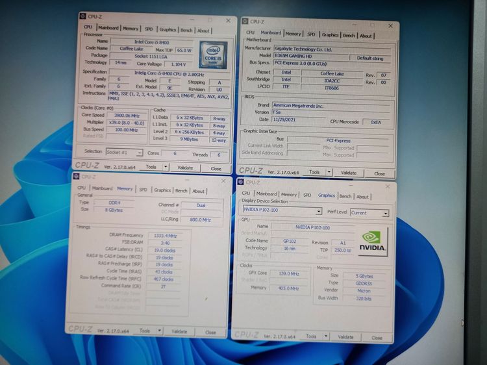Image resolution: width=487 pixels, height=365 pixels.
Task: Click Validate in the Graphics window
Action: tap(345, 336)
